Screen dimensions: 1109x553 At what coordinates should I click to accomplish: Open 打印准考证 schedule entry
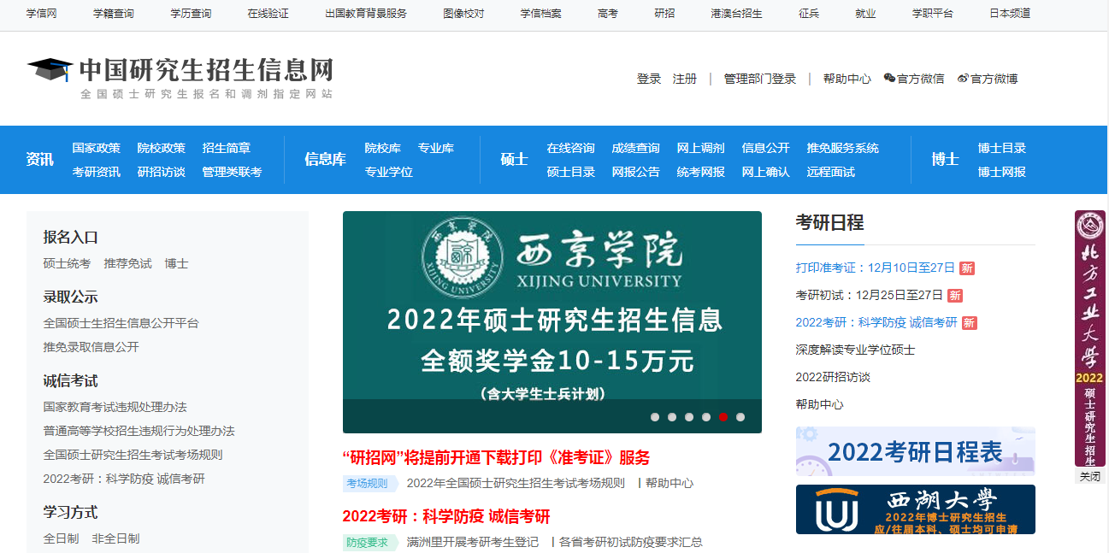[x=876, y=268]
